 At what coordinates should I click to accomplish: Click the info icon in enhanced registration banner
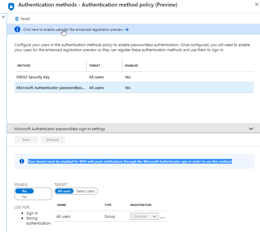17,29
